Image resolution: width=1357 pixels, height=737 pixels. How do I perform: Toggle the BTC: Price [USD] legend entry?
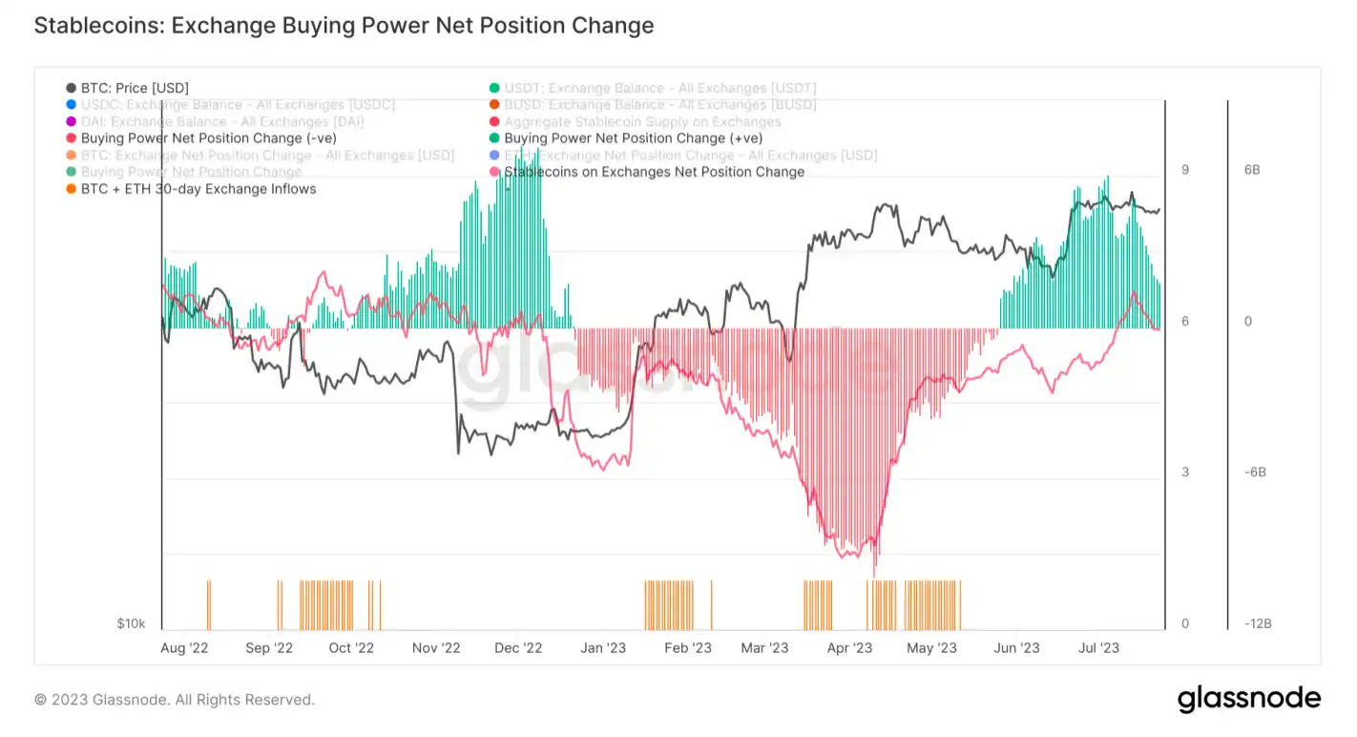point(128,88)
